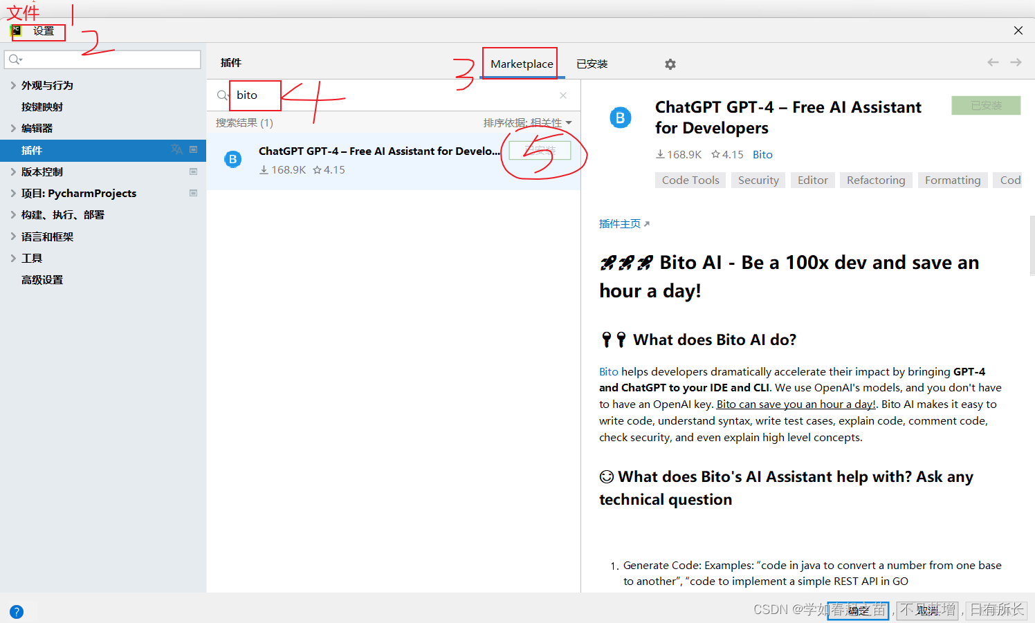Expand the 工具 tree node
Viewport: 1035px width, 623px height.
[x=13, y=258]
